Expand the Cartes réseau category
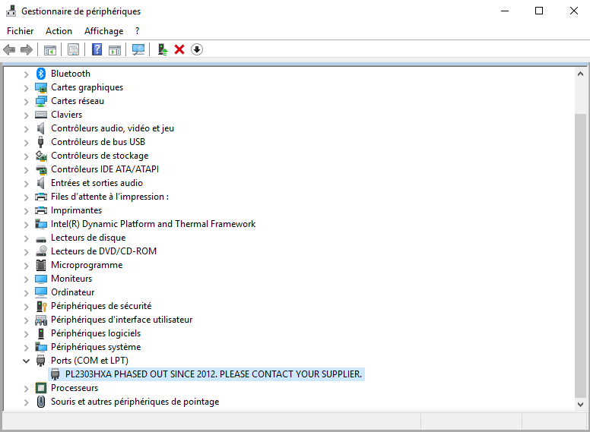This screenshot has width=590, height=432. pos(27,101)
